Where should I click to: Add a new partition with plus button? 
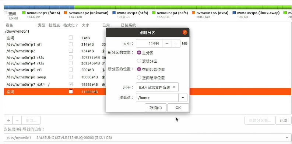(x=8, y=120)
